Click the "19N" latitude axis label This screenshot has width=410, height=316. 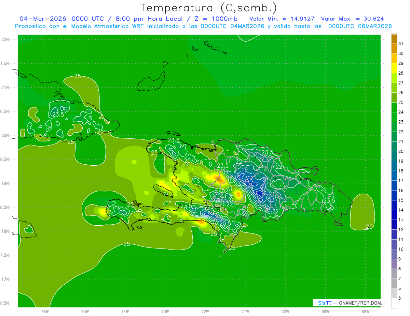point(5,183)
